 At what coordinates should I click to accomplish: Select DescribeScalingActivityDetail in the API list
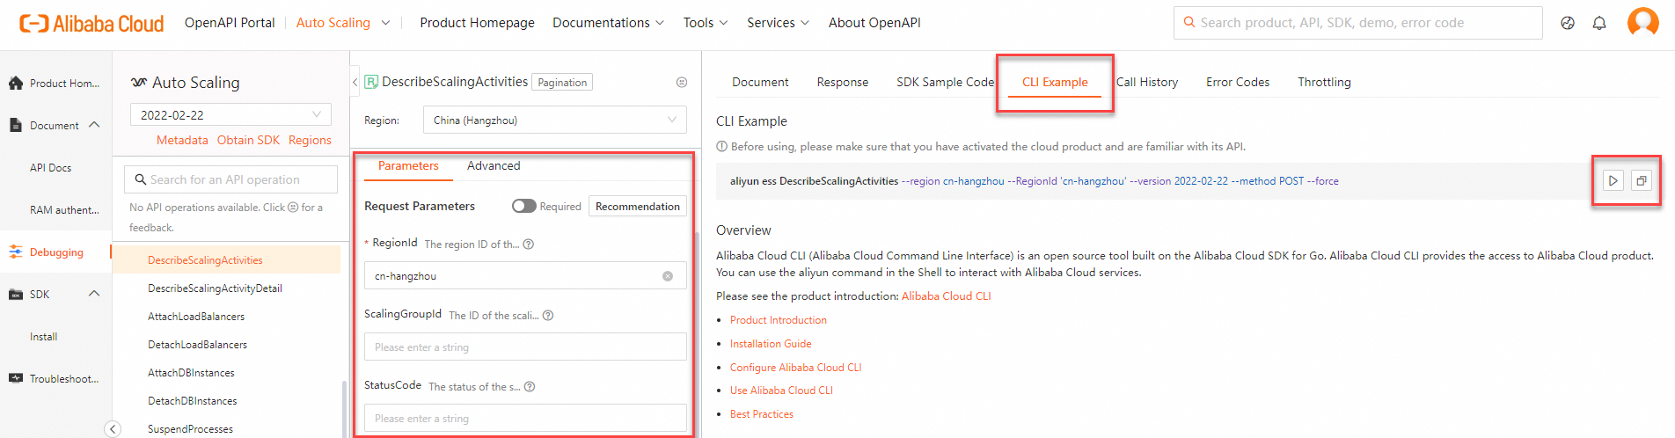pyautogui.click(x=215, y=288)
